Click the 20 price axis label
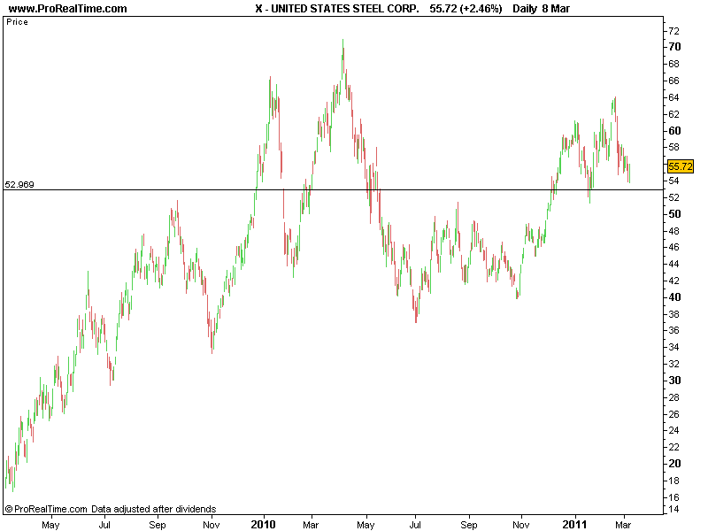The width and height of the screenshot is (708, 531). (674, 463)
